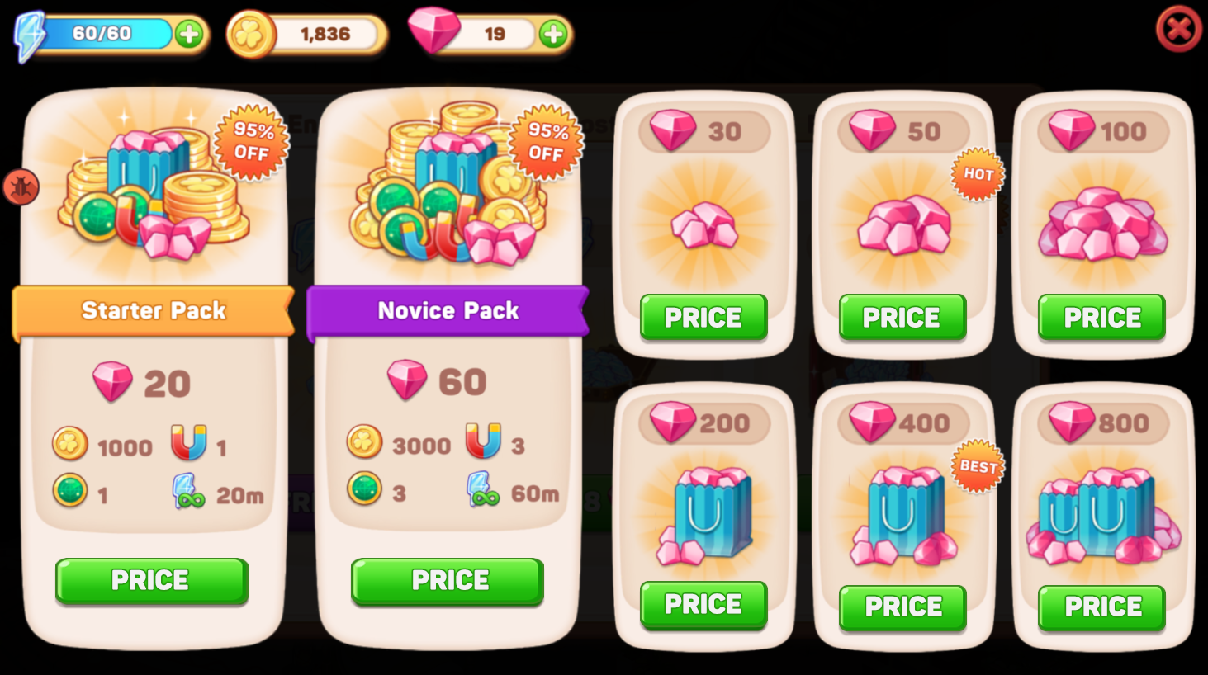Purchase the 30 gems pack

[703, 318]
